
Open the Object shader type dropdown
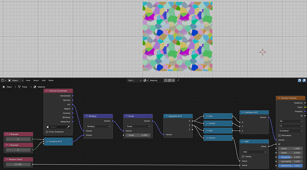point(16,80)
